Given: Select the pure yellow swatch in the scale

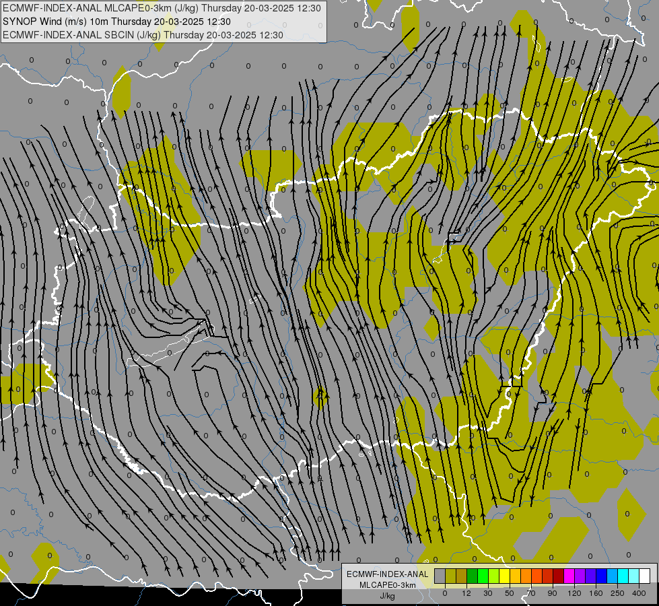Looking at the screenshot, I should (x=505, y=576).
